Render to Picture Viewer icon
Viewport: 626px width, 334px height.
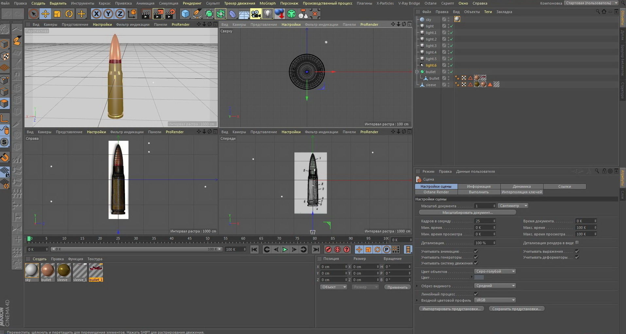pyautogui.click(x=158, y=14)
